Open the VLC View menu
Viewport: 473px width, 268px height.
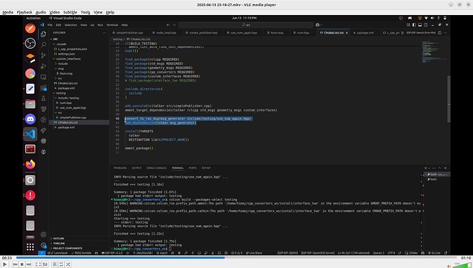coord(98,12)
